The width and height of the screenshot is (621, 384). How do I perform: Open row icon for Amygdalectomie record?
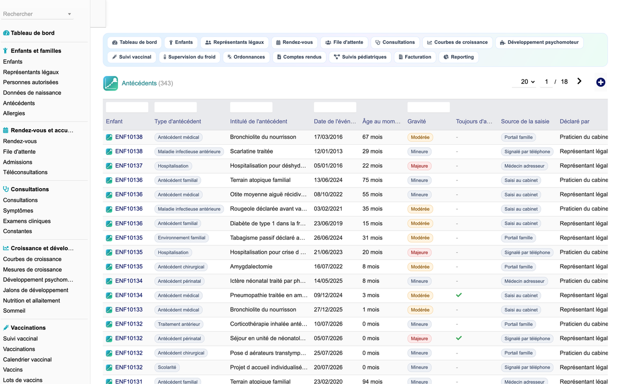pyautogui.click(x=109, y=267)
